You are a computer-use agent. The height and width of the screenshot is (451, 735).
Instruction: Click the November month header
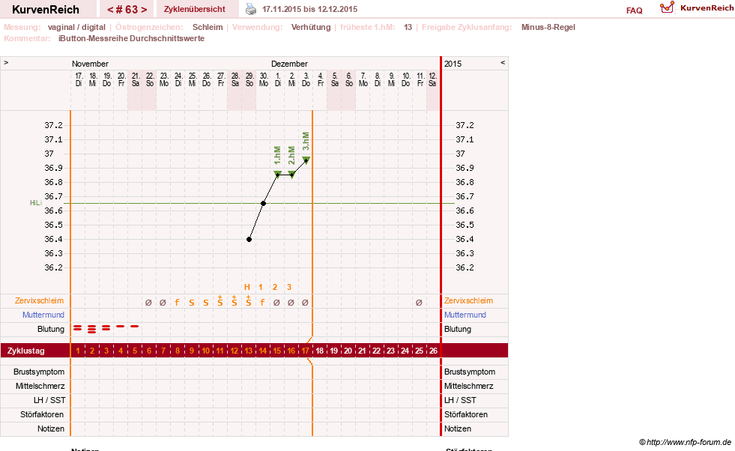pos(90,64)
